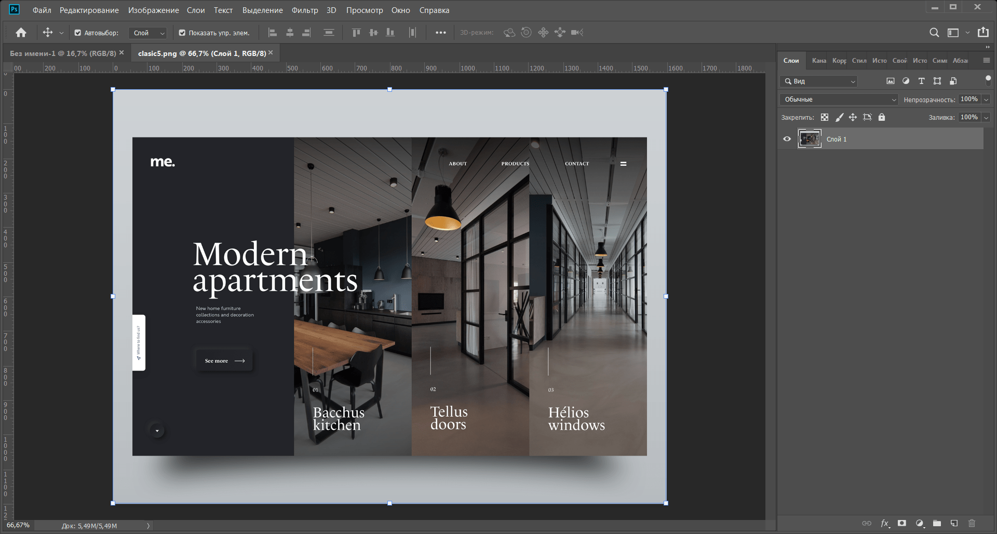The height and width of the screenshot is (534, 997).
Task: Open the Изображение menu
Action: [x=153, y=10]
